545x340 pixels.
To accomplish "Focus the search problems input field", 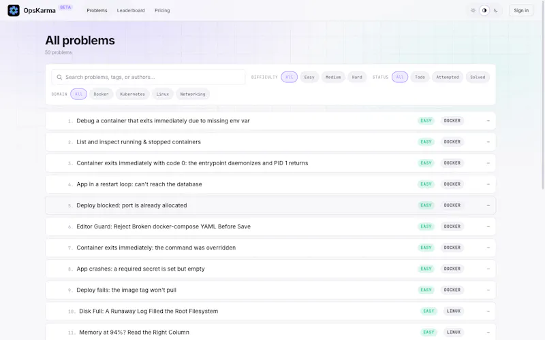I will [x=149, y=77].
